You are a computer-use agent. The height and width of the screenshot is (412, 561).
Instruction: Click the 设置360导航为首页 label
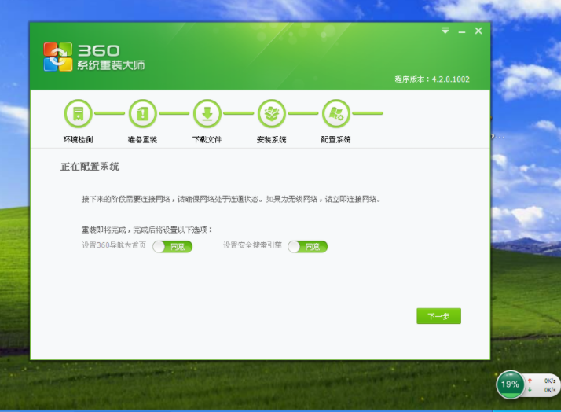114,245
